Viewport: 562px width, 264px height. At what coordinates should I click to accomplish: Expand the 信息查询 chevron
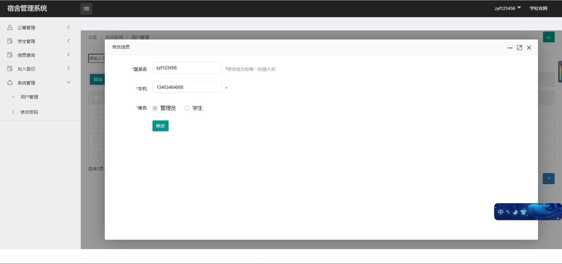tap(69, 55)
